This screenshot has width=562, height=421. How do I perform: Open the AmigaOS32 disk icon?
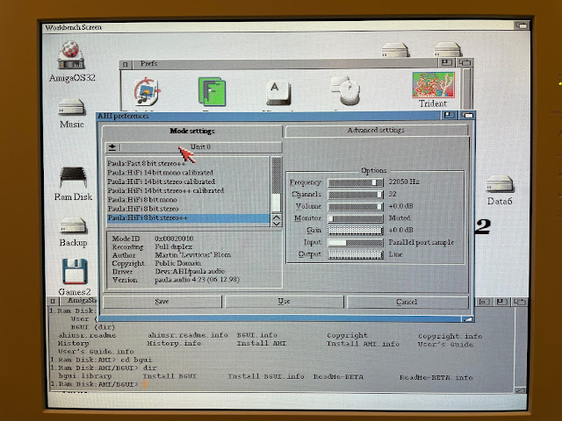pos(71,55)
